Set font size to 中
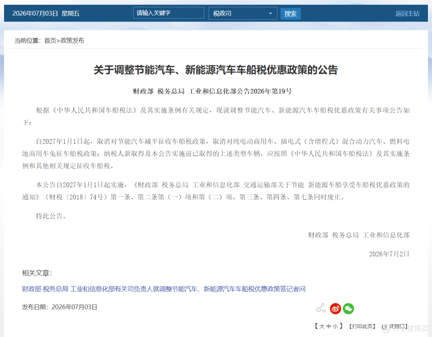 pyautogui.click(x=328, y=326)
